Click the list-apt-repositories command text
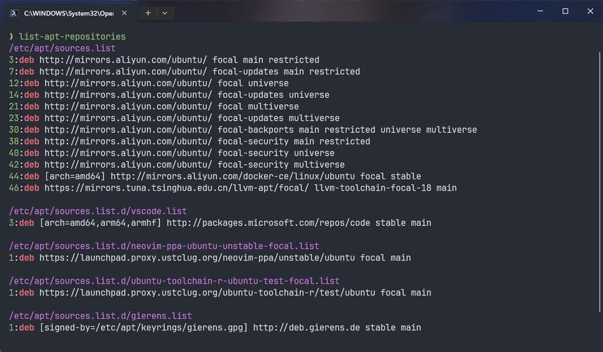603x352 pixels. [x=73, y=37]
